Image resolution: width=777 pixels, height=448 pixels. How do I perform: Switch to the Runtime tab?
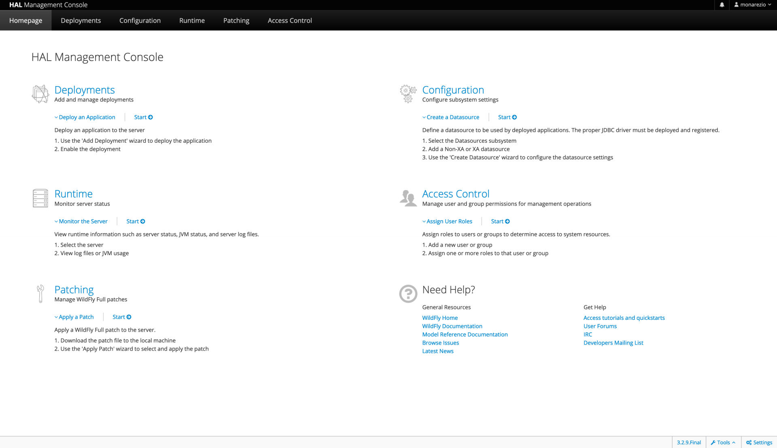[192, 21]
